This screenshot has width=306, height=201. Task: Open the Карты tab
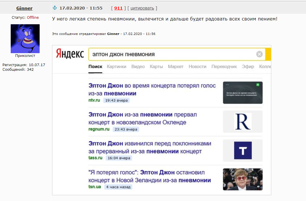pos(156,67)
